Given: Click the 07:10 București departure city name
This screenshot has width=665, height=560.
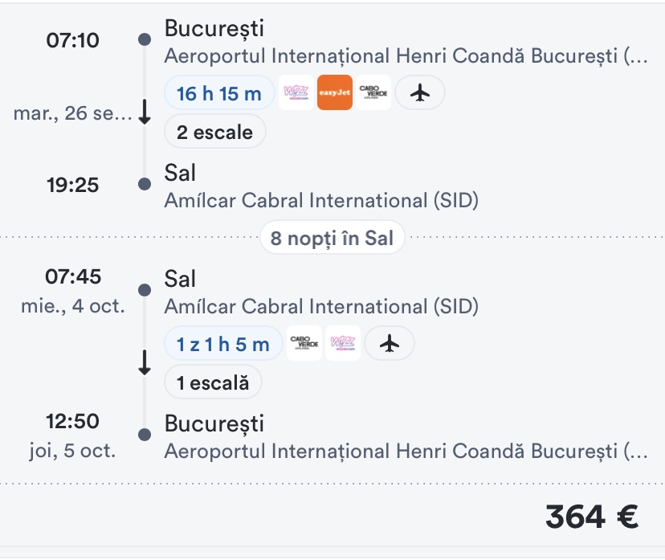Looking at the screenshot, I should [x=214, y=29].
